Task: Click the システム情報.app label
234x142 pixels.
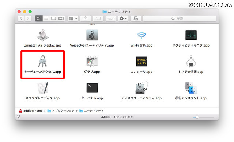Action: pos(191,72)
